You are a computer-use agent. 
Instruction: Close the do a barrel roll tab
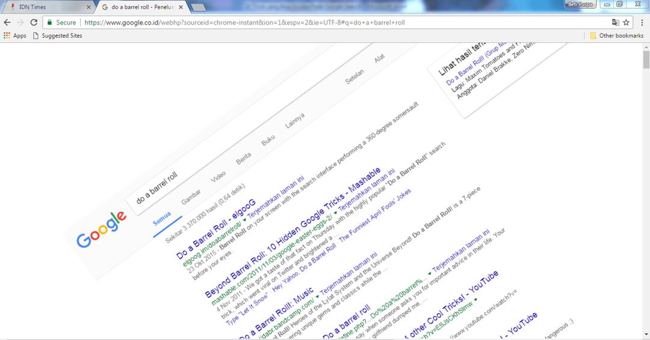181,7
